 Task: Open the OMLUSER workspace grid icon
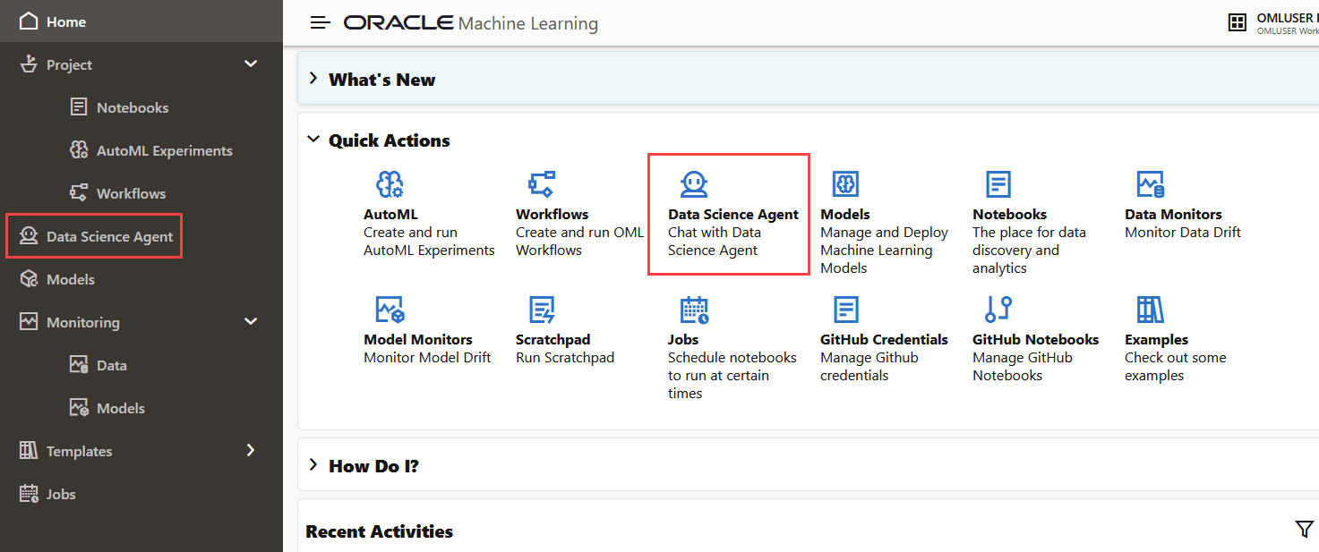[1238, 23]
